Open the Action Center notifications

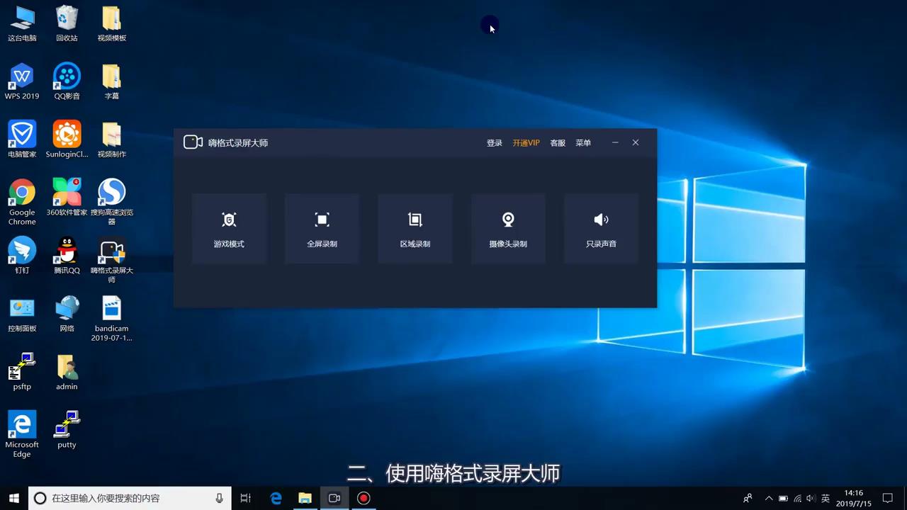[x=888, y=498]
